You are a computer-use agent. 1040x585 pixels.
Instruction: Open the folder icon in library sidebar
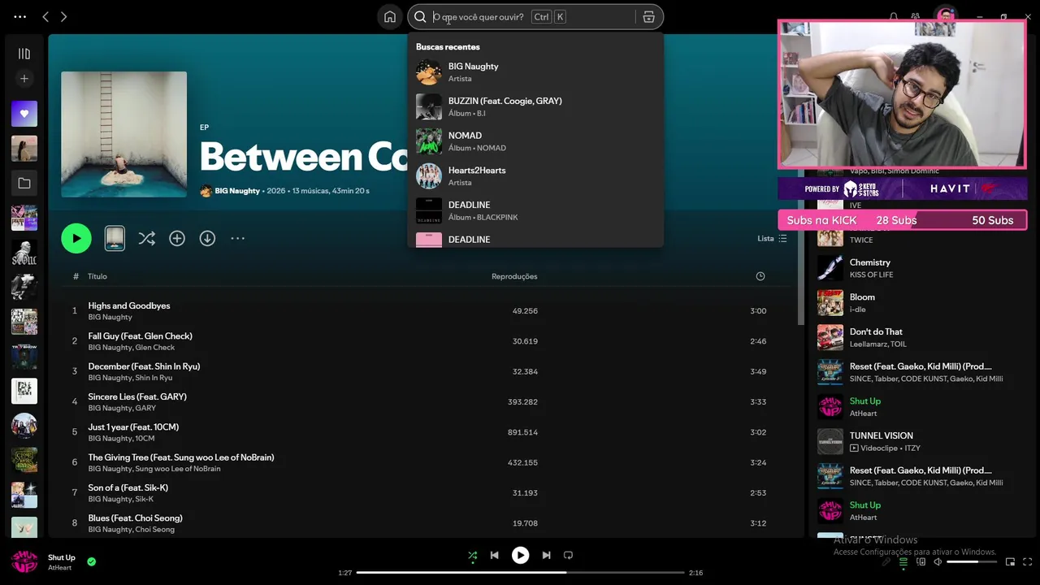[x=24, y=184]
